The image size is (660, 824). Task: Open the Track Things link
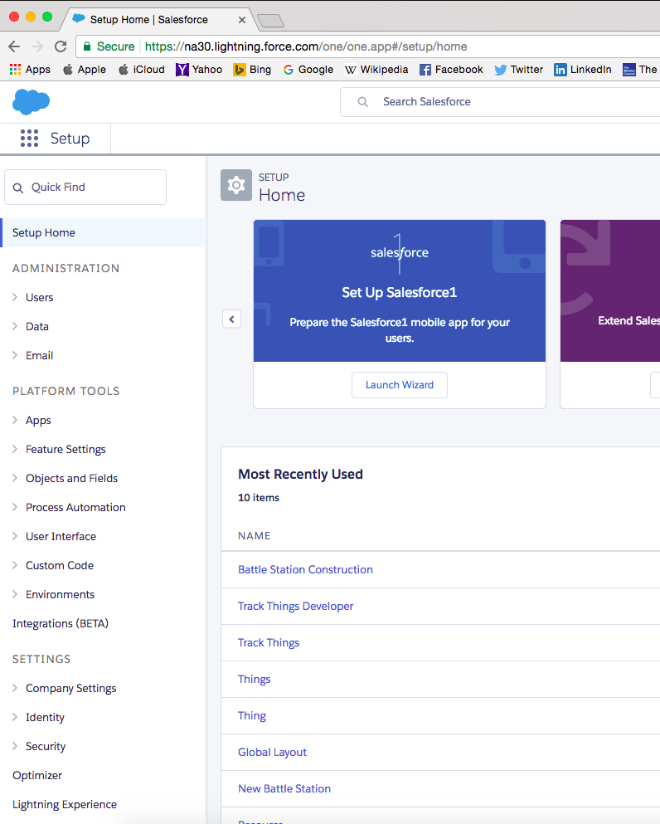click(x=269, y=643)
